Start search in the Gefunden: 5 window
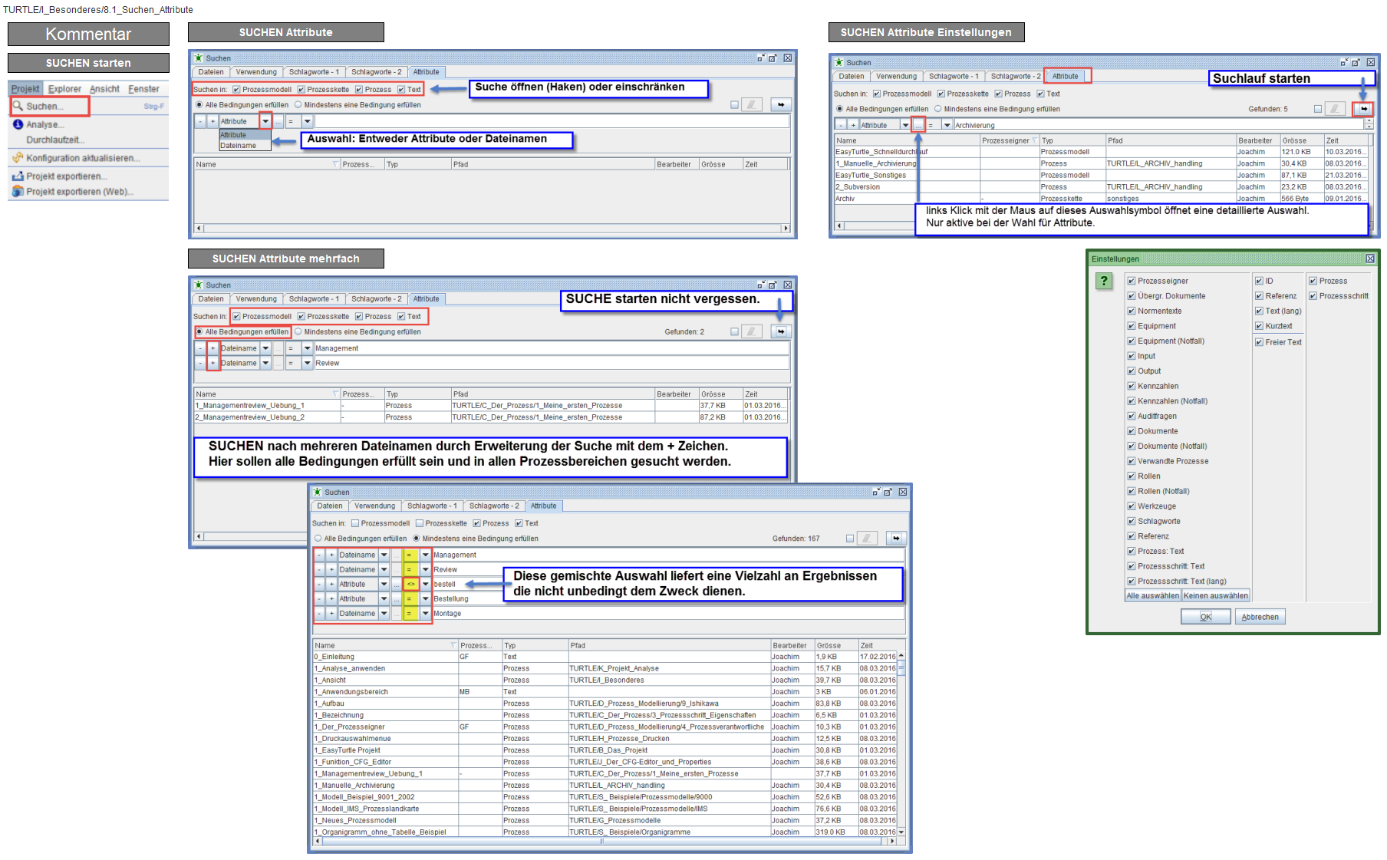The width and height of the screenshot is (1387, 860). tap(1363, 109)
